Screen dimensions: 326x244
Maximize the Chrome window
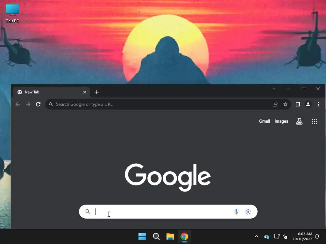pyautogui.click(x=303, y=89)
